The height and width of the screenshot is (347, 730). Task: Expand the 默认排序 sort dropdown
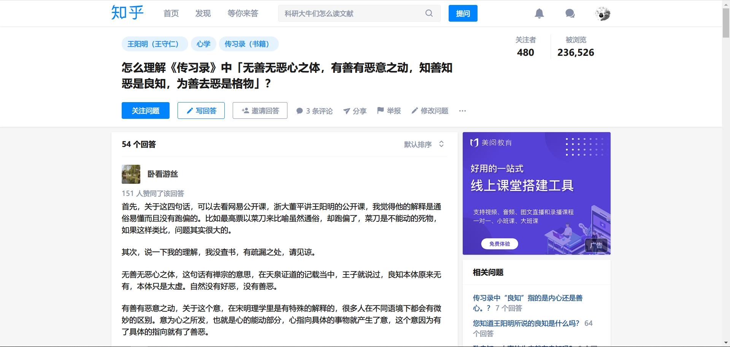424,144
